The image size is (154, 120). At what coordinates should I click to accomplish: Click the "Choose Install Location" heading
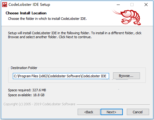pos(26,13)
